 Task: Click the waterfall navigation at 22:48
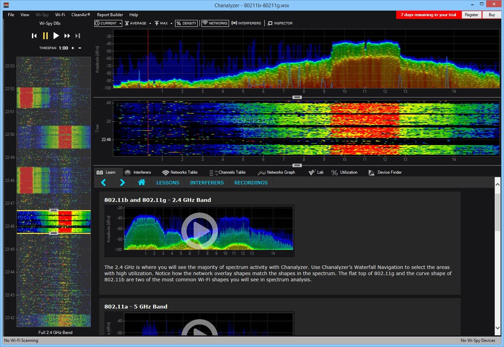[x=54, y=180]
